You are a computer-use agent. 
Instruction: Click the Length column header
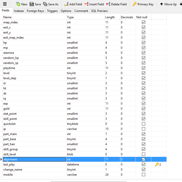click(112, 17)
